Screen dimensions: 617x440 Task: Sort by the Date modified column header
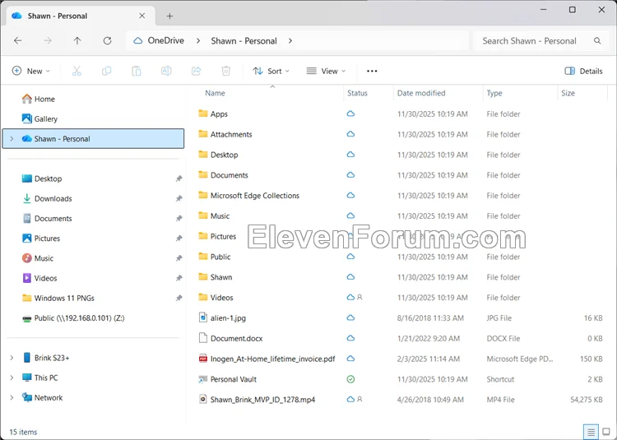(x=421, y=93)
